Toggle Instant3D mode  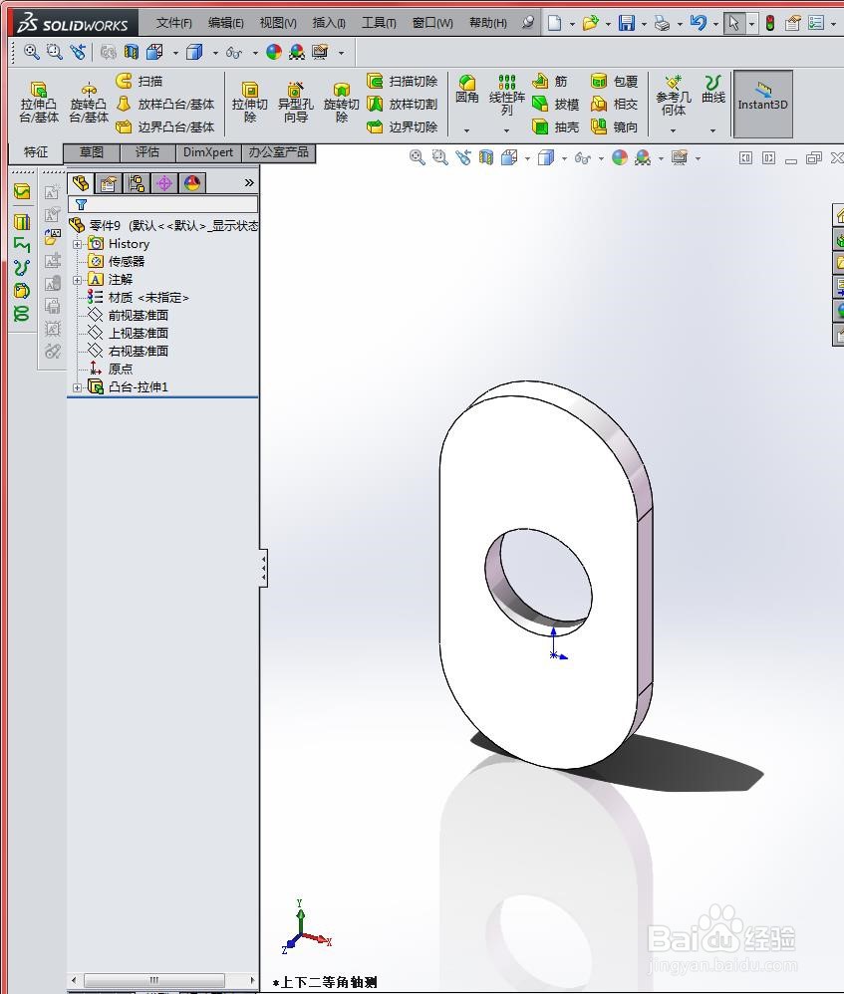pyautogui.click(x=763, y=104)
